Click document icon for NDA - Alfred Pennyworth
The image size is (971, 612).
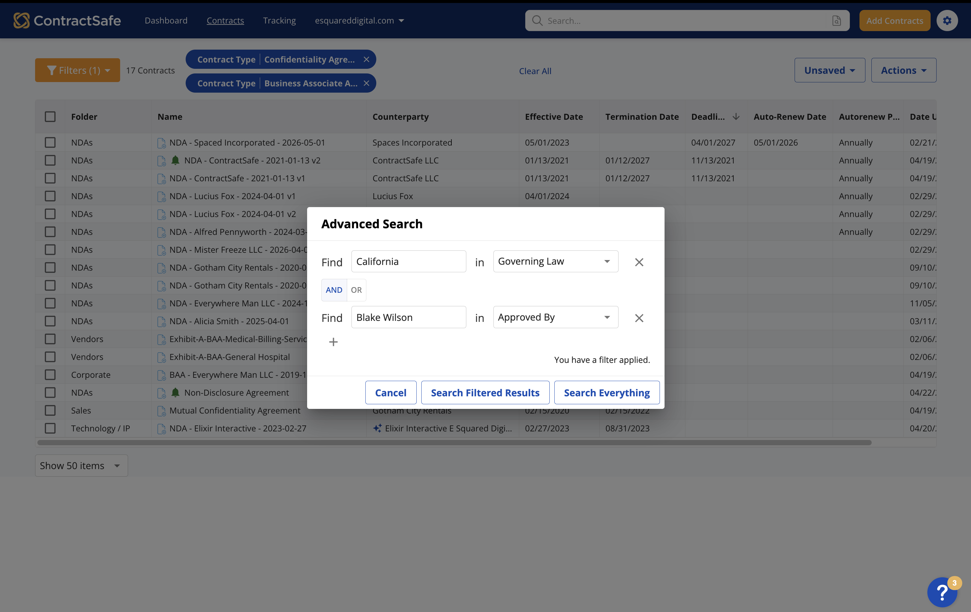click(161, 232)
